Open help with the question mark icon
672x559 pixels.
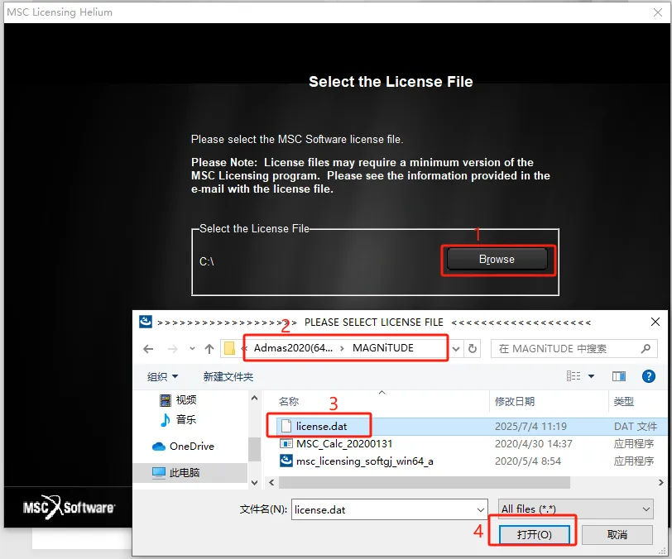(649, 376)
